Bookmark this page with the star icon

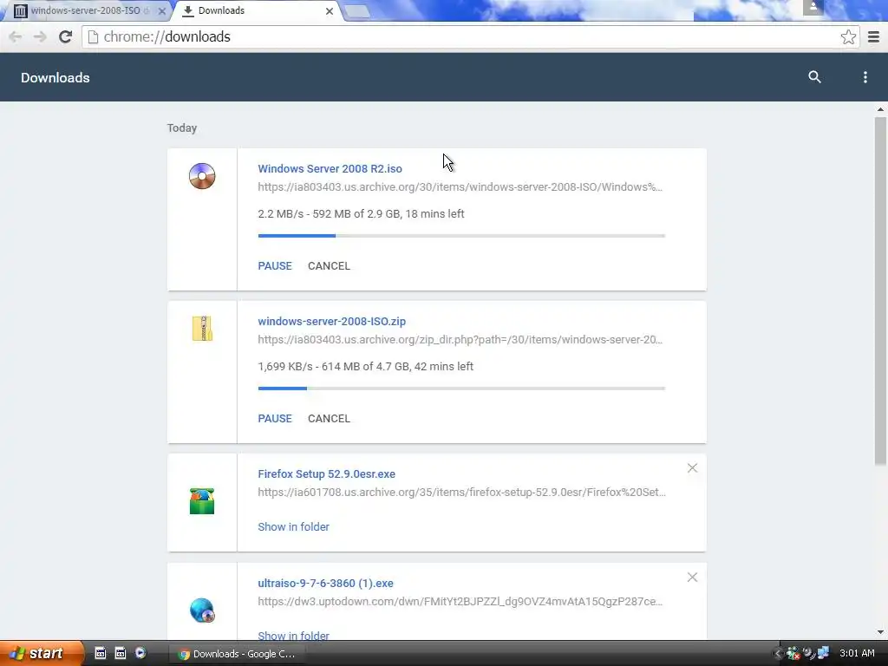848,36
